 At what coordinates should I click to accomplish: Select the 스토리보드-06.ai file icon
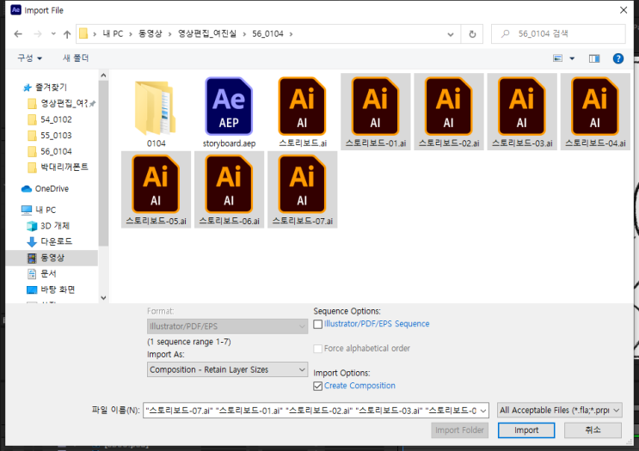[x=229, y=185]
